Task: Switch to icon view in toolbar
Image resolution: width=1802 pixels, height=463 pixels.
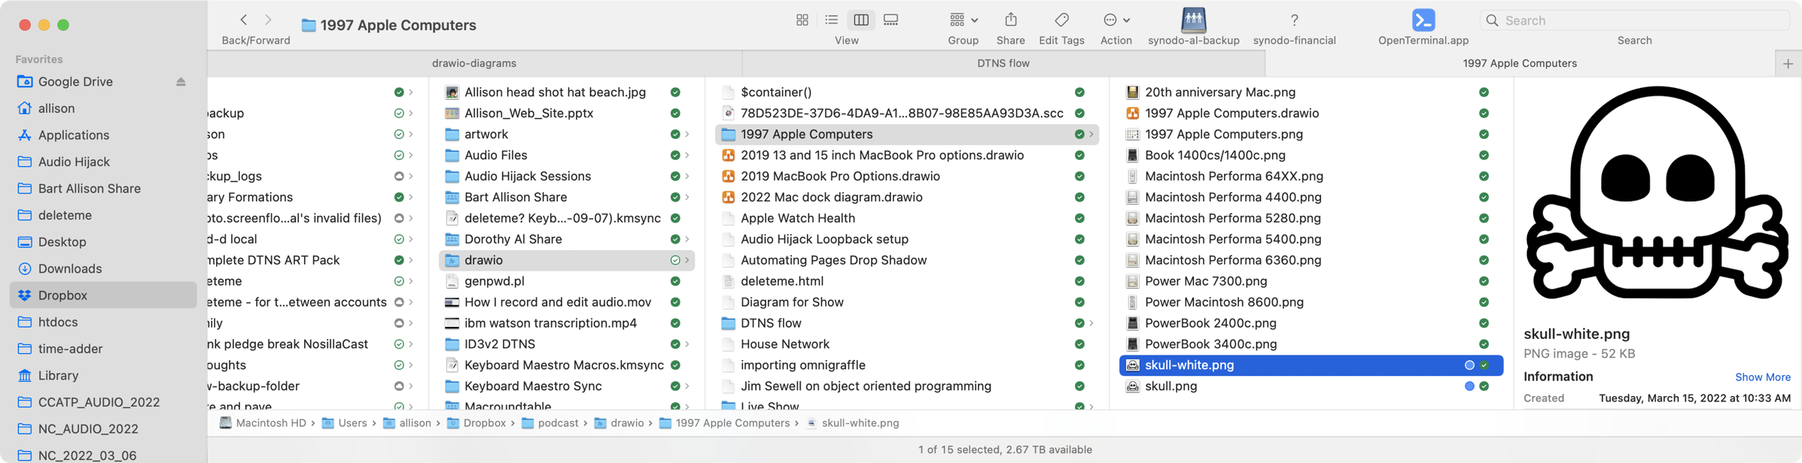Action: coord(802,20)
